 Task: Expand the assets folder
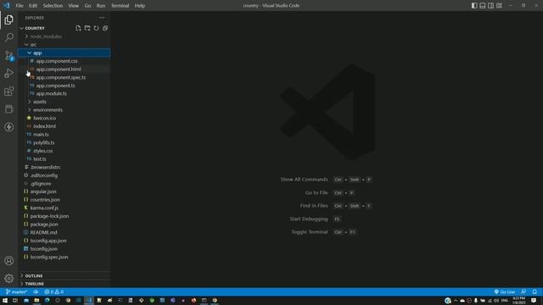click(x=64, y=102)
